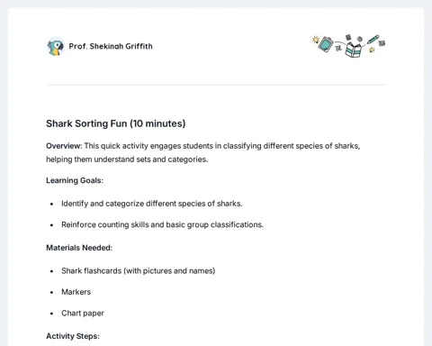
Task: Click the gray square doodle at far right
Action: point(382,43)
